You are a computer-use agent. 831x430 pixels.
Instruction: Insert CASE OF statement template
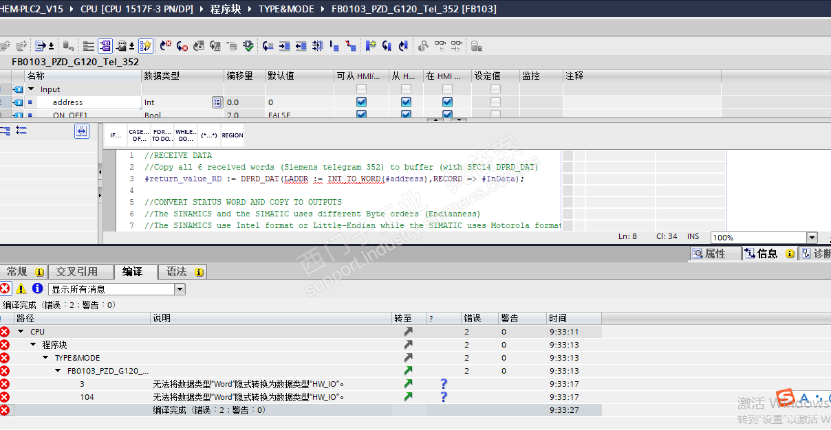139,135
